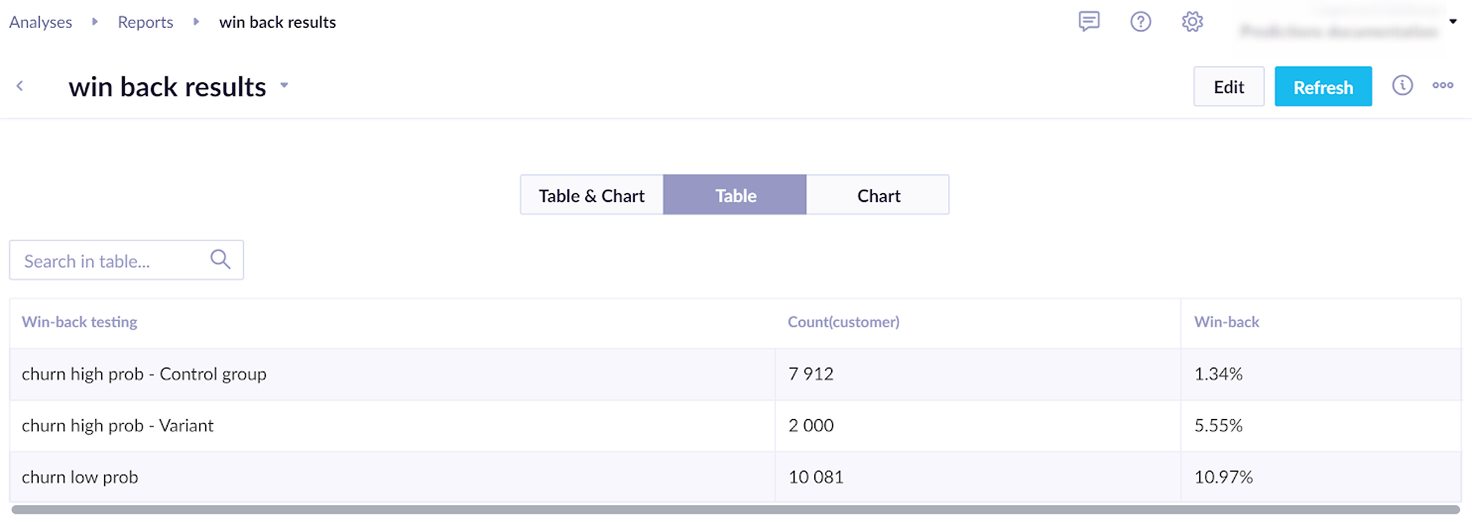Click the Edit button
The image size is (1472, 531).
tap(1228, 86)
